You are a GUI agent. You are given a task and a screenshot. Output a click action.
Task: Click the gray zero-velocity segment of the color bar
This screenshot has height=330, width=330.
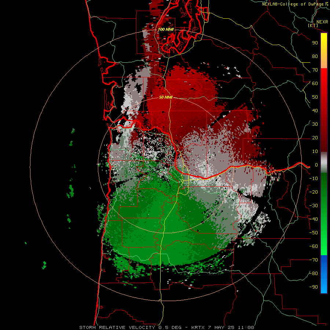[324, 162]
